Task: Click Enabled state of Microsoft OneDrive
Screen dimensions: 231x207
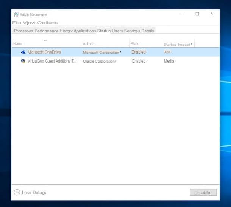Action: (x=139, y=52)
